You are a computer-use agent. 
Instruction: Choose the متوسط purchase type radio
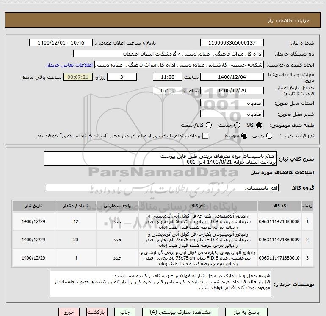coord(244,136)
